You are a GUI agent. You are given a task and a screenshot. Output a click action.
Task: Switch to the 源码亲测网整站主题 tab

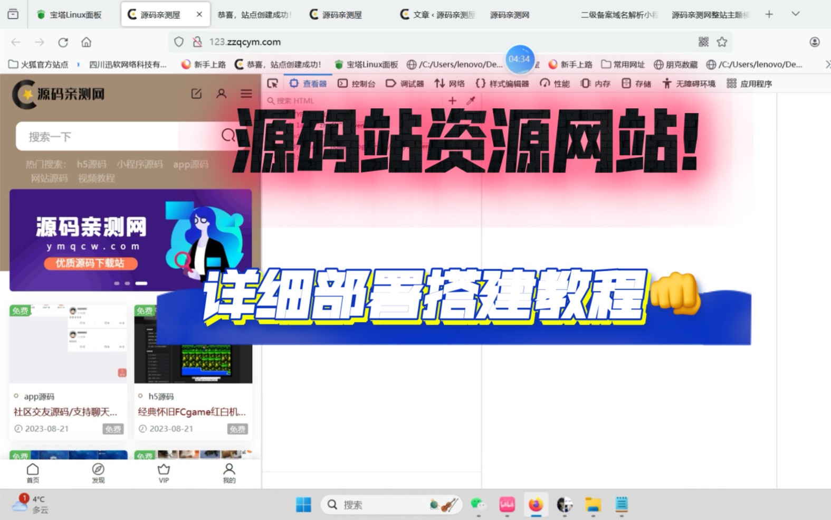(x=710, y=15)
